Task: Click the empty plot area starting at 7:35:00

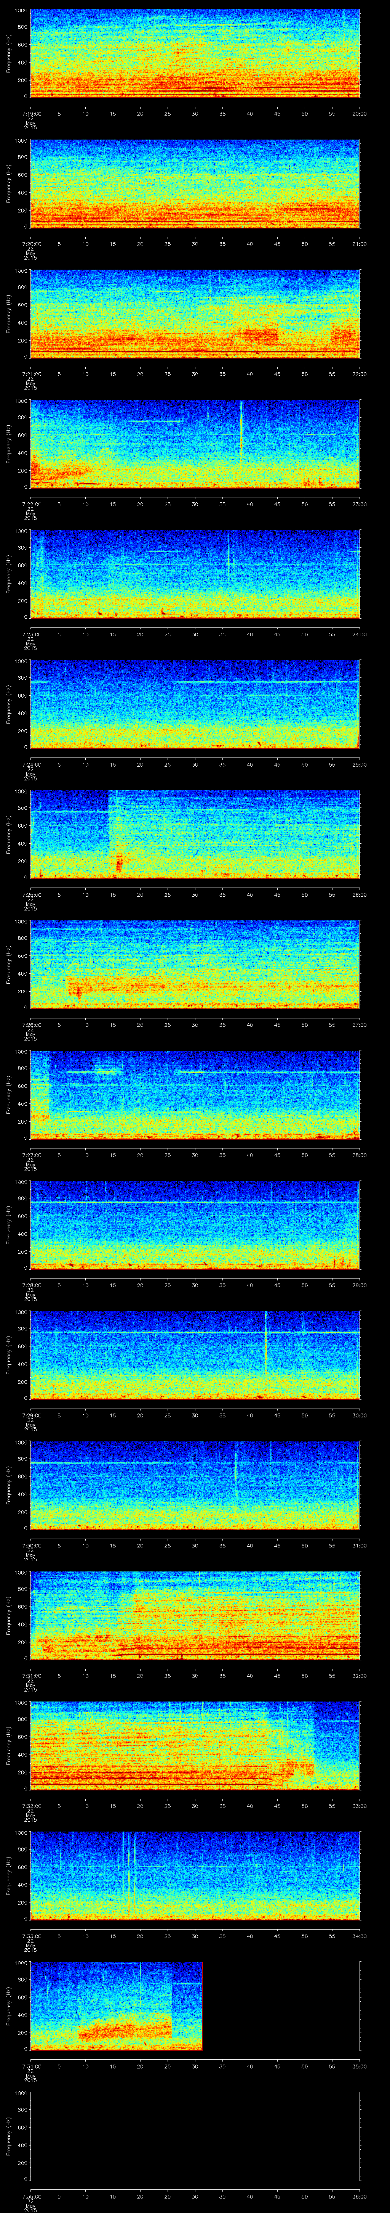Action: tap(195, 2137)
